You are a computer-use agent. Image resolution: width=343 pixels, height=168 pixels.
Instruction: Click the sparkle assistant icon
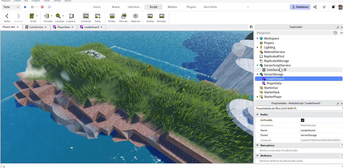(x=324, y=7)
